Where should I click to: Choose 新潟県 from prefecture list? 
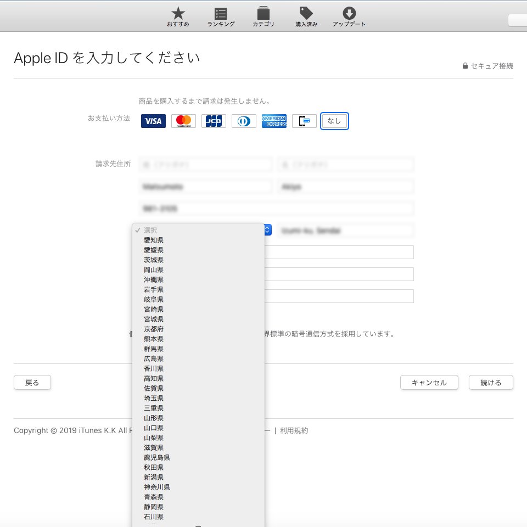point(198,477)
